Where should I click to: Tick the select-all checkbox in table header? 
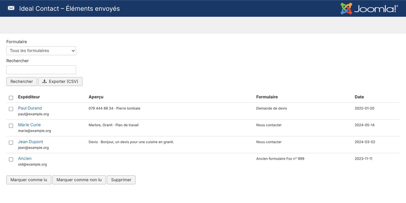pyautogui.click(x=11, y=98)
